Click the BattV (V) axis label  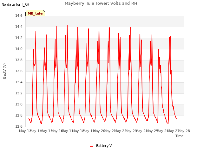(x=4, y=71)
